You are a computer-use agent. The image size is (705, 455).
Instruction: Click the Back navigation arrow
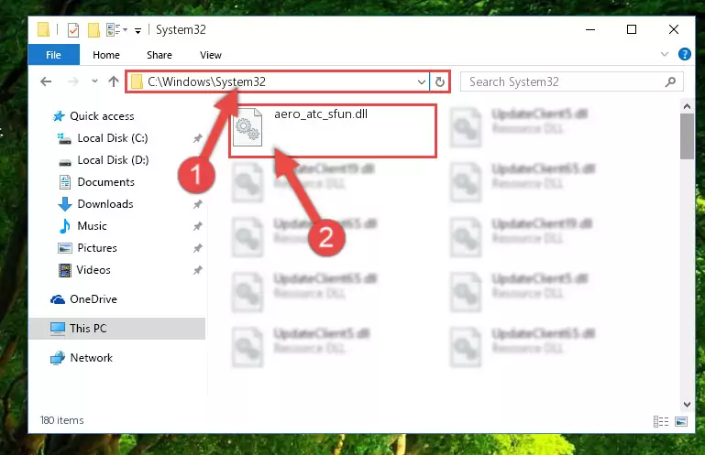[x=46, y=81]
